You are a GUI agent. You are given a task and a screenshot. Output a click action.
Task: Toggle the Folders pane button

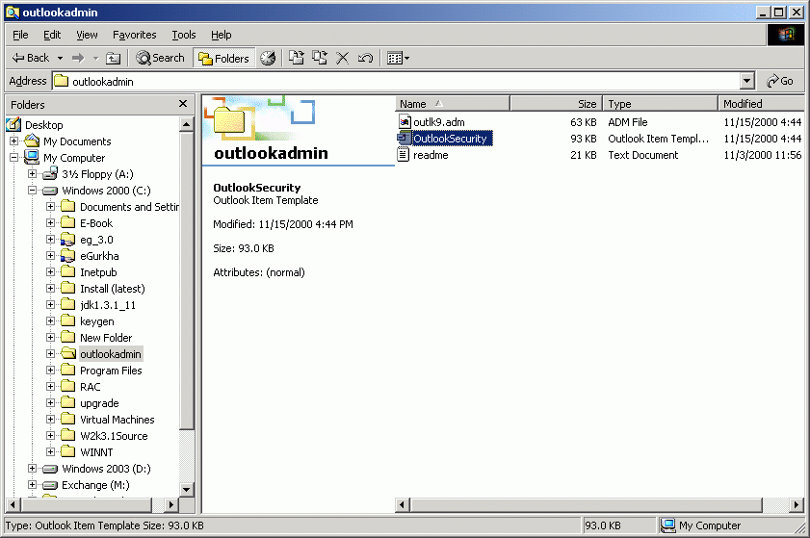click(x=224, y=59)
